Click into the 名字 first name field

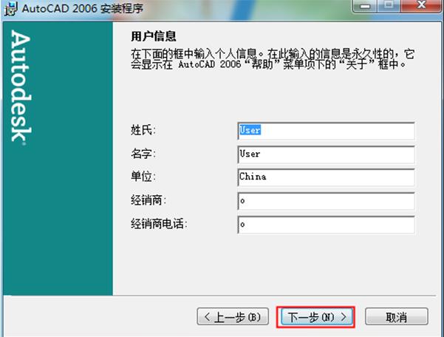pos(326,154)
